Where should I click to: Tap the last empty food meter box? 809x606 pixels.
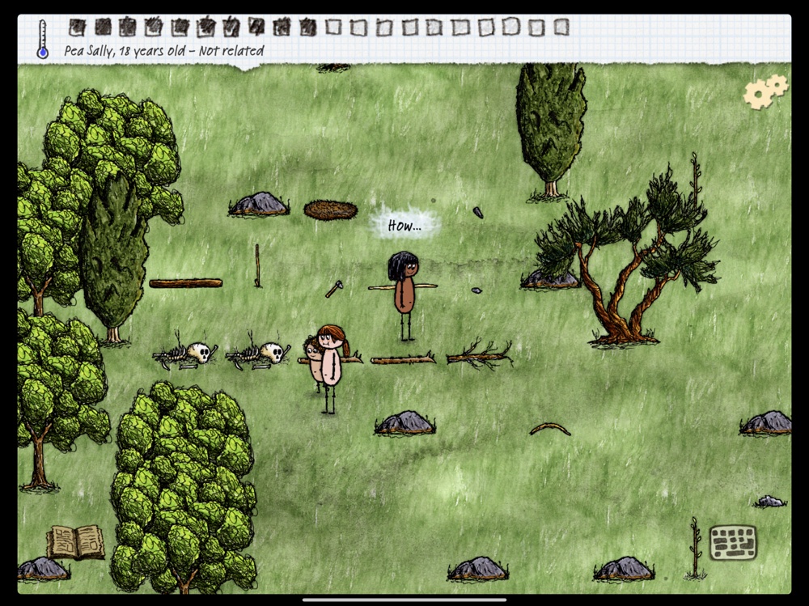coord(561,27)
